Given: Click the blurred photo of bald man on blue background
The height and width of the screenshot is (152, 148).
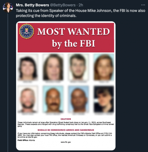Looking at the screenshot, I should pyautogui.click(x=78, y=99).
